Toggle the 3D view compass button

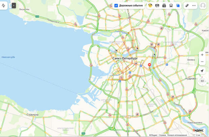(x=202, y=81)
